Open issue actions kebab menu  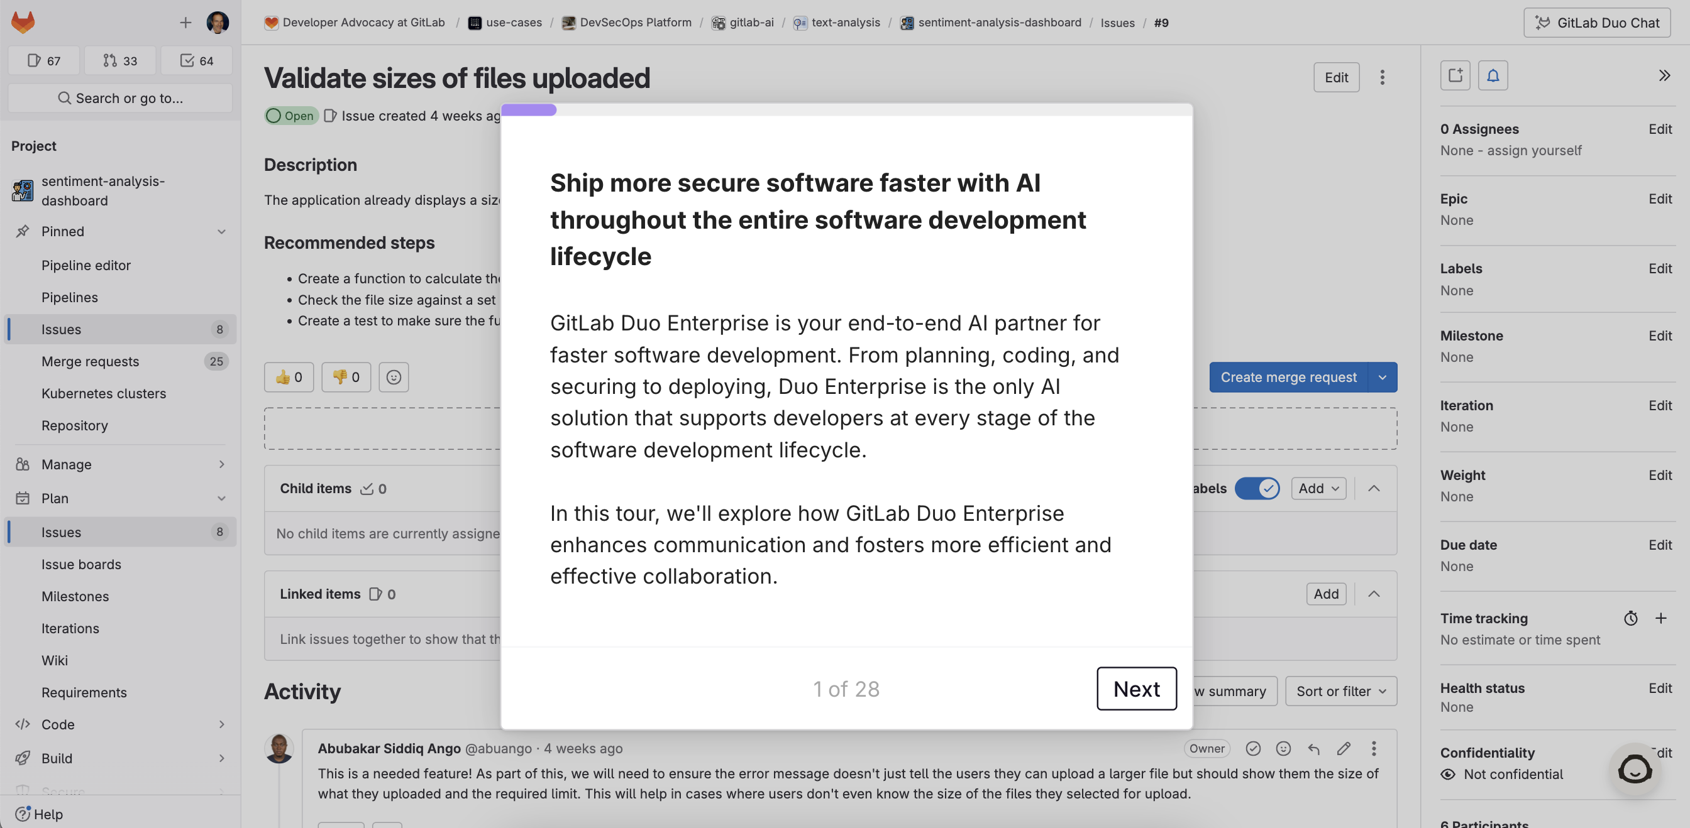click(x=1383, y=77)
